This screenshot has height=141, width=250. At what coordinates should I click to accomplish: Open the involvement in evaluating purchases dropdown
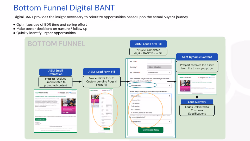151,122
